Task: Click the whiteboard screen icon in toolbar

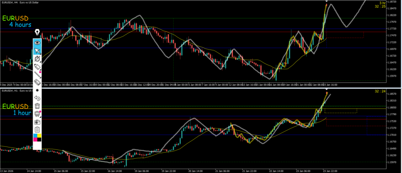Action: 37,114
